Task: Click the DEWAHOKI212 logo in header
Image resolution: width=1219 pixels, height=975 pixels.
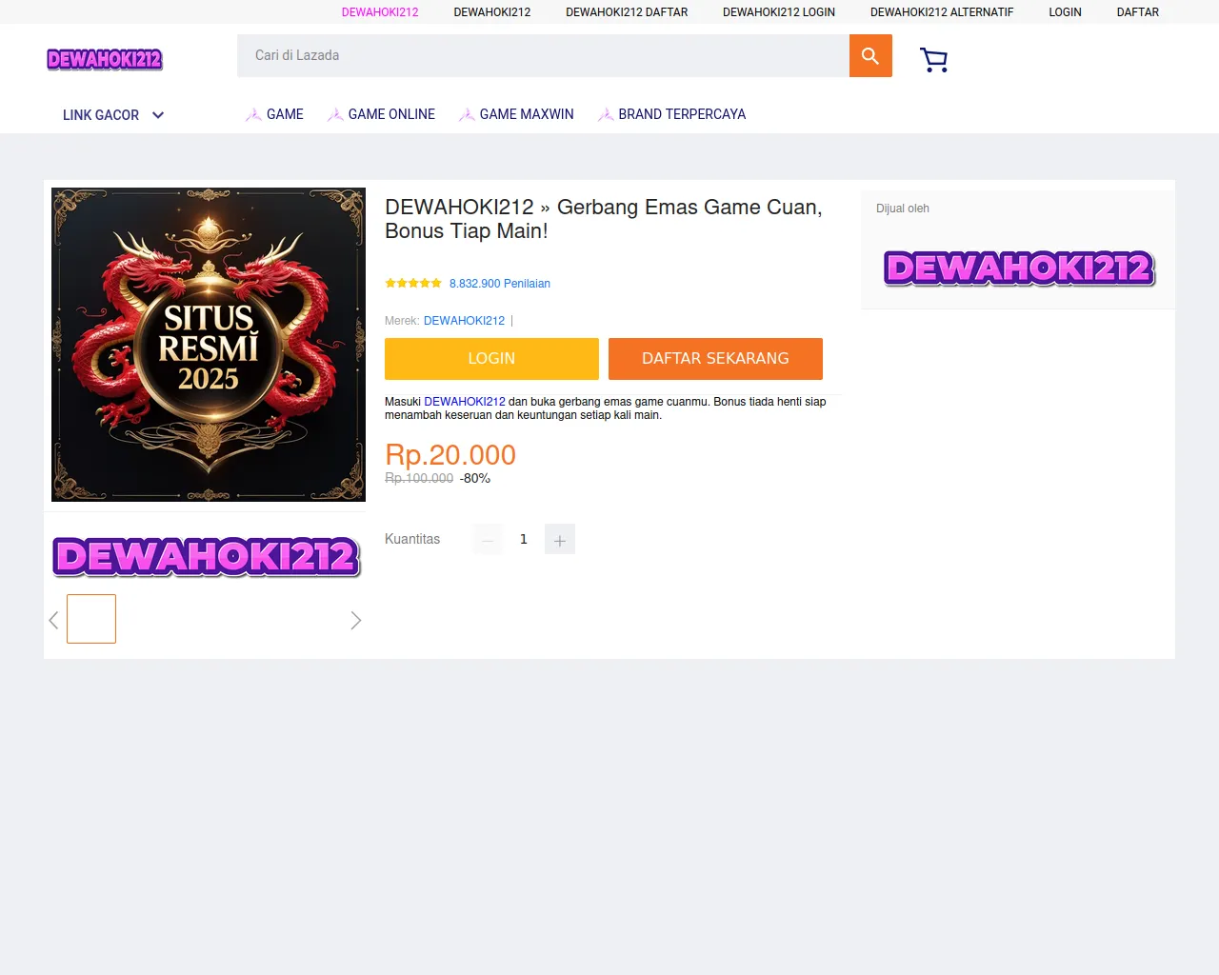Action: point(105,59)
